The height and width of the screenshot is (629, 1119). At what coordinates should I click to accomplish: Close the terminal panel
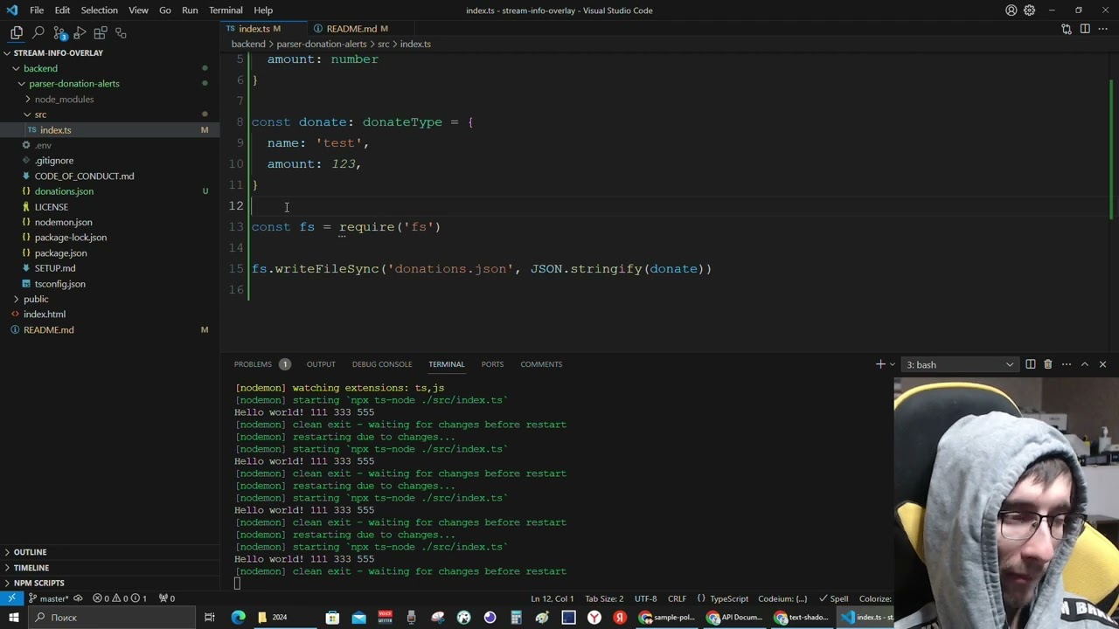(1102, 364)
